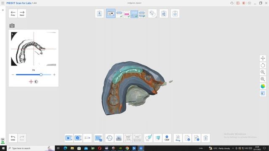Open the hamburger menu at top left
This screenshot has width=269, height=151.
(x=3, y=3)
